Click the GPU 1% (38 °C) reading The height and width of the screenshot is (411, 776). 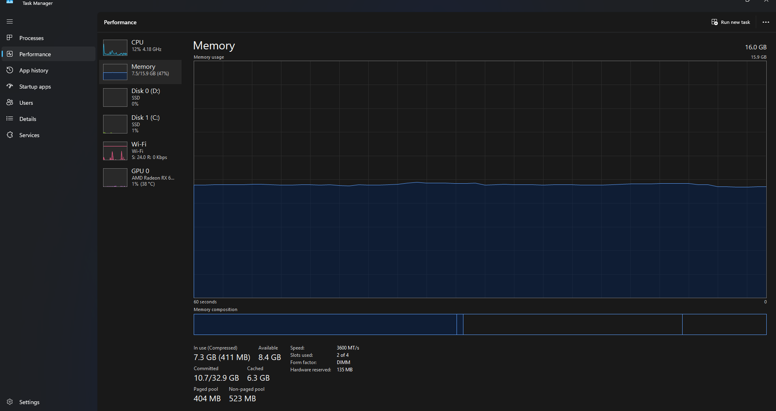coord(143,184)
